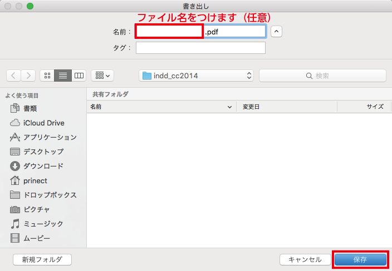Switch to icon grid view
Image resolution: width=392 pixels, height=271 pixels.
pos(47,76)
